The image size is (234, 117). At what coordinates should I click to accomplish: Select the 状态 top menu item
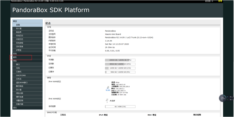tap(27, 21)
